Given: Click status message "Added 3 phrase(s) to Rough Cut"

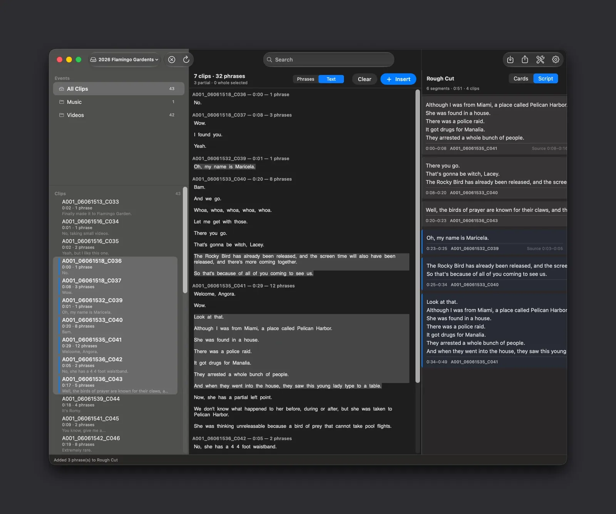Looking at the screenshot, I should click(x=86, y=460).
